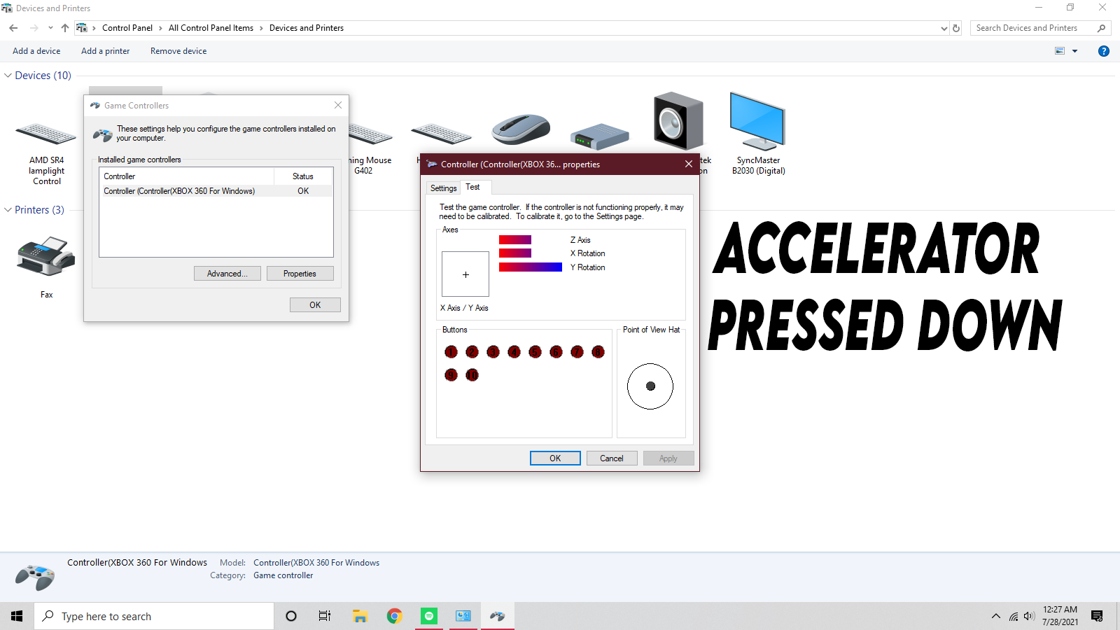The height and width of the screenshot is (630, 1120).
Task: Go back with the back arrow
Action: (x=13, y=28)
